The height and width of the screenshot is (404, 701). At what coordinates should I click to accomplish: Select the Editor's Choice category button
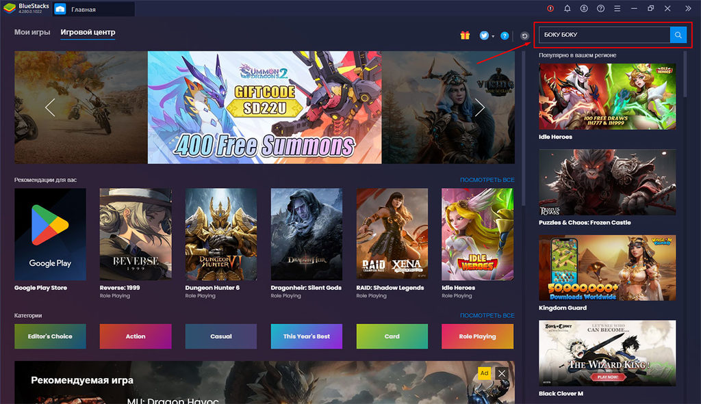[50, 336]
